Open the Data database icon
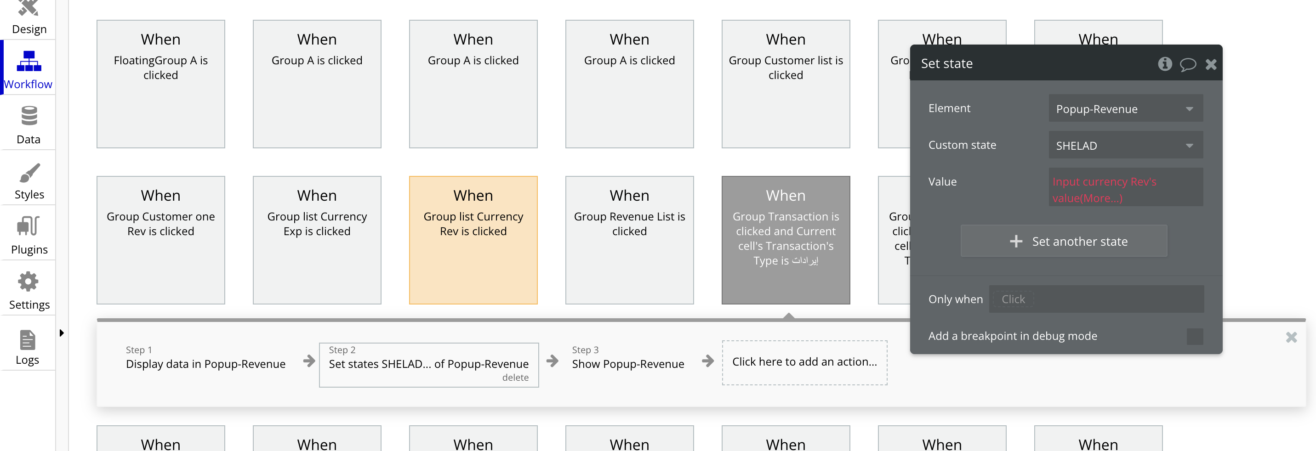Image resolution: width=1316 pixels, height=451 pixels. [x=28, y=116]
